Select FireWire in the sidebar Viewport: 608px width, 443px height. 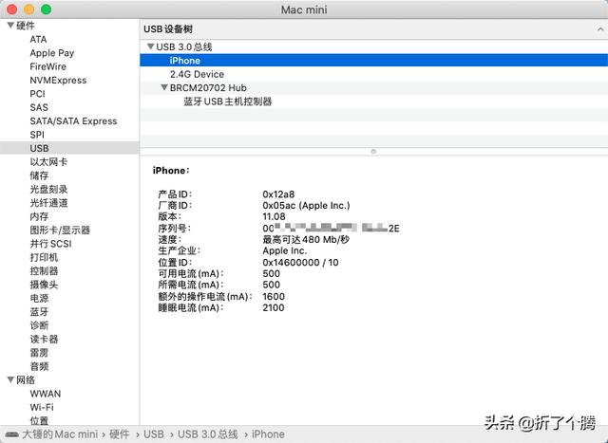[x=47, y=66]
